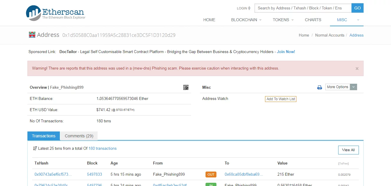The height and width of the screenshot is (186, 391).
Task: Click the Address breadcrumb link
Action: tap(356, 35)
